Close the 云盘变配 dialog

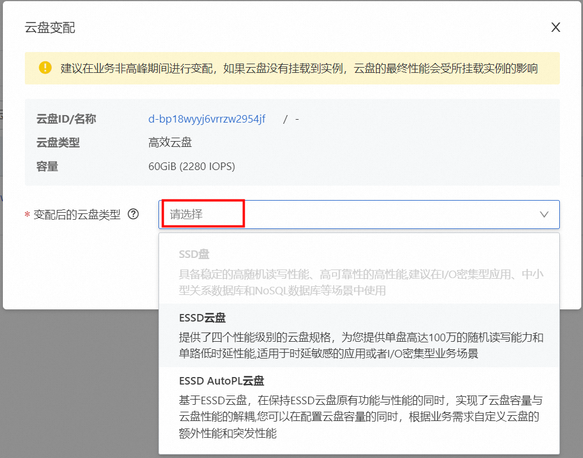[555, 28]
